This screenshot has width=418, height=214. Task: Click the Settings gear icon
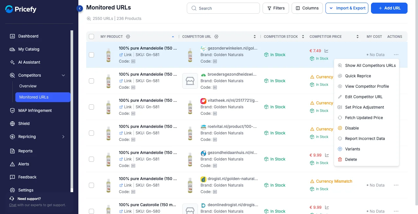[x=12, y=190]
